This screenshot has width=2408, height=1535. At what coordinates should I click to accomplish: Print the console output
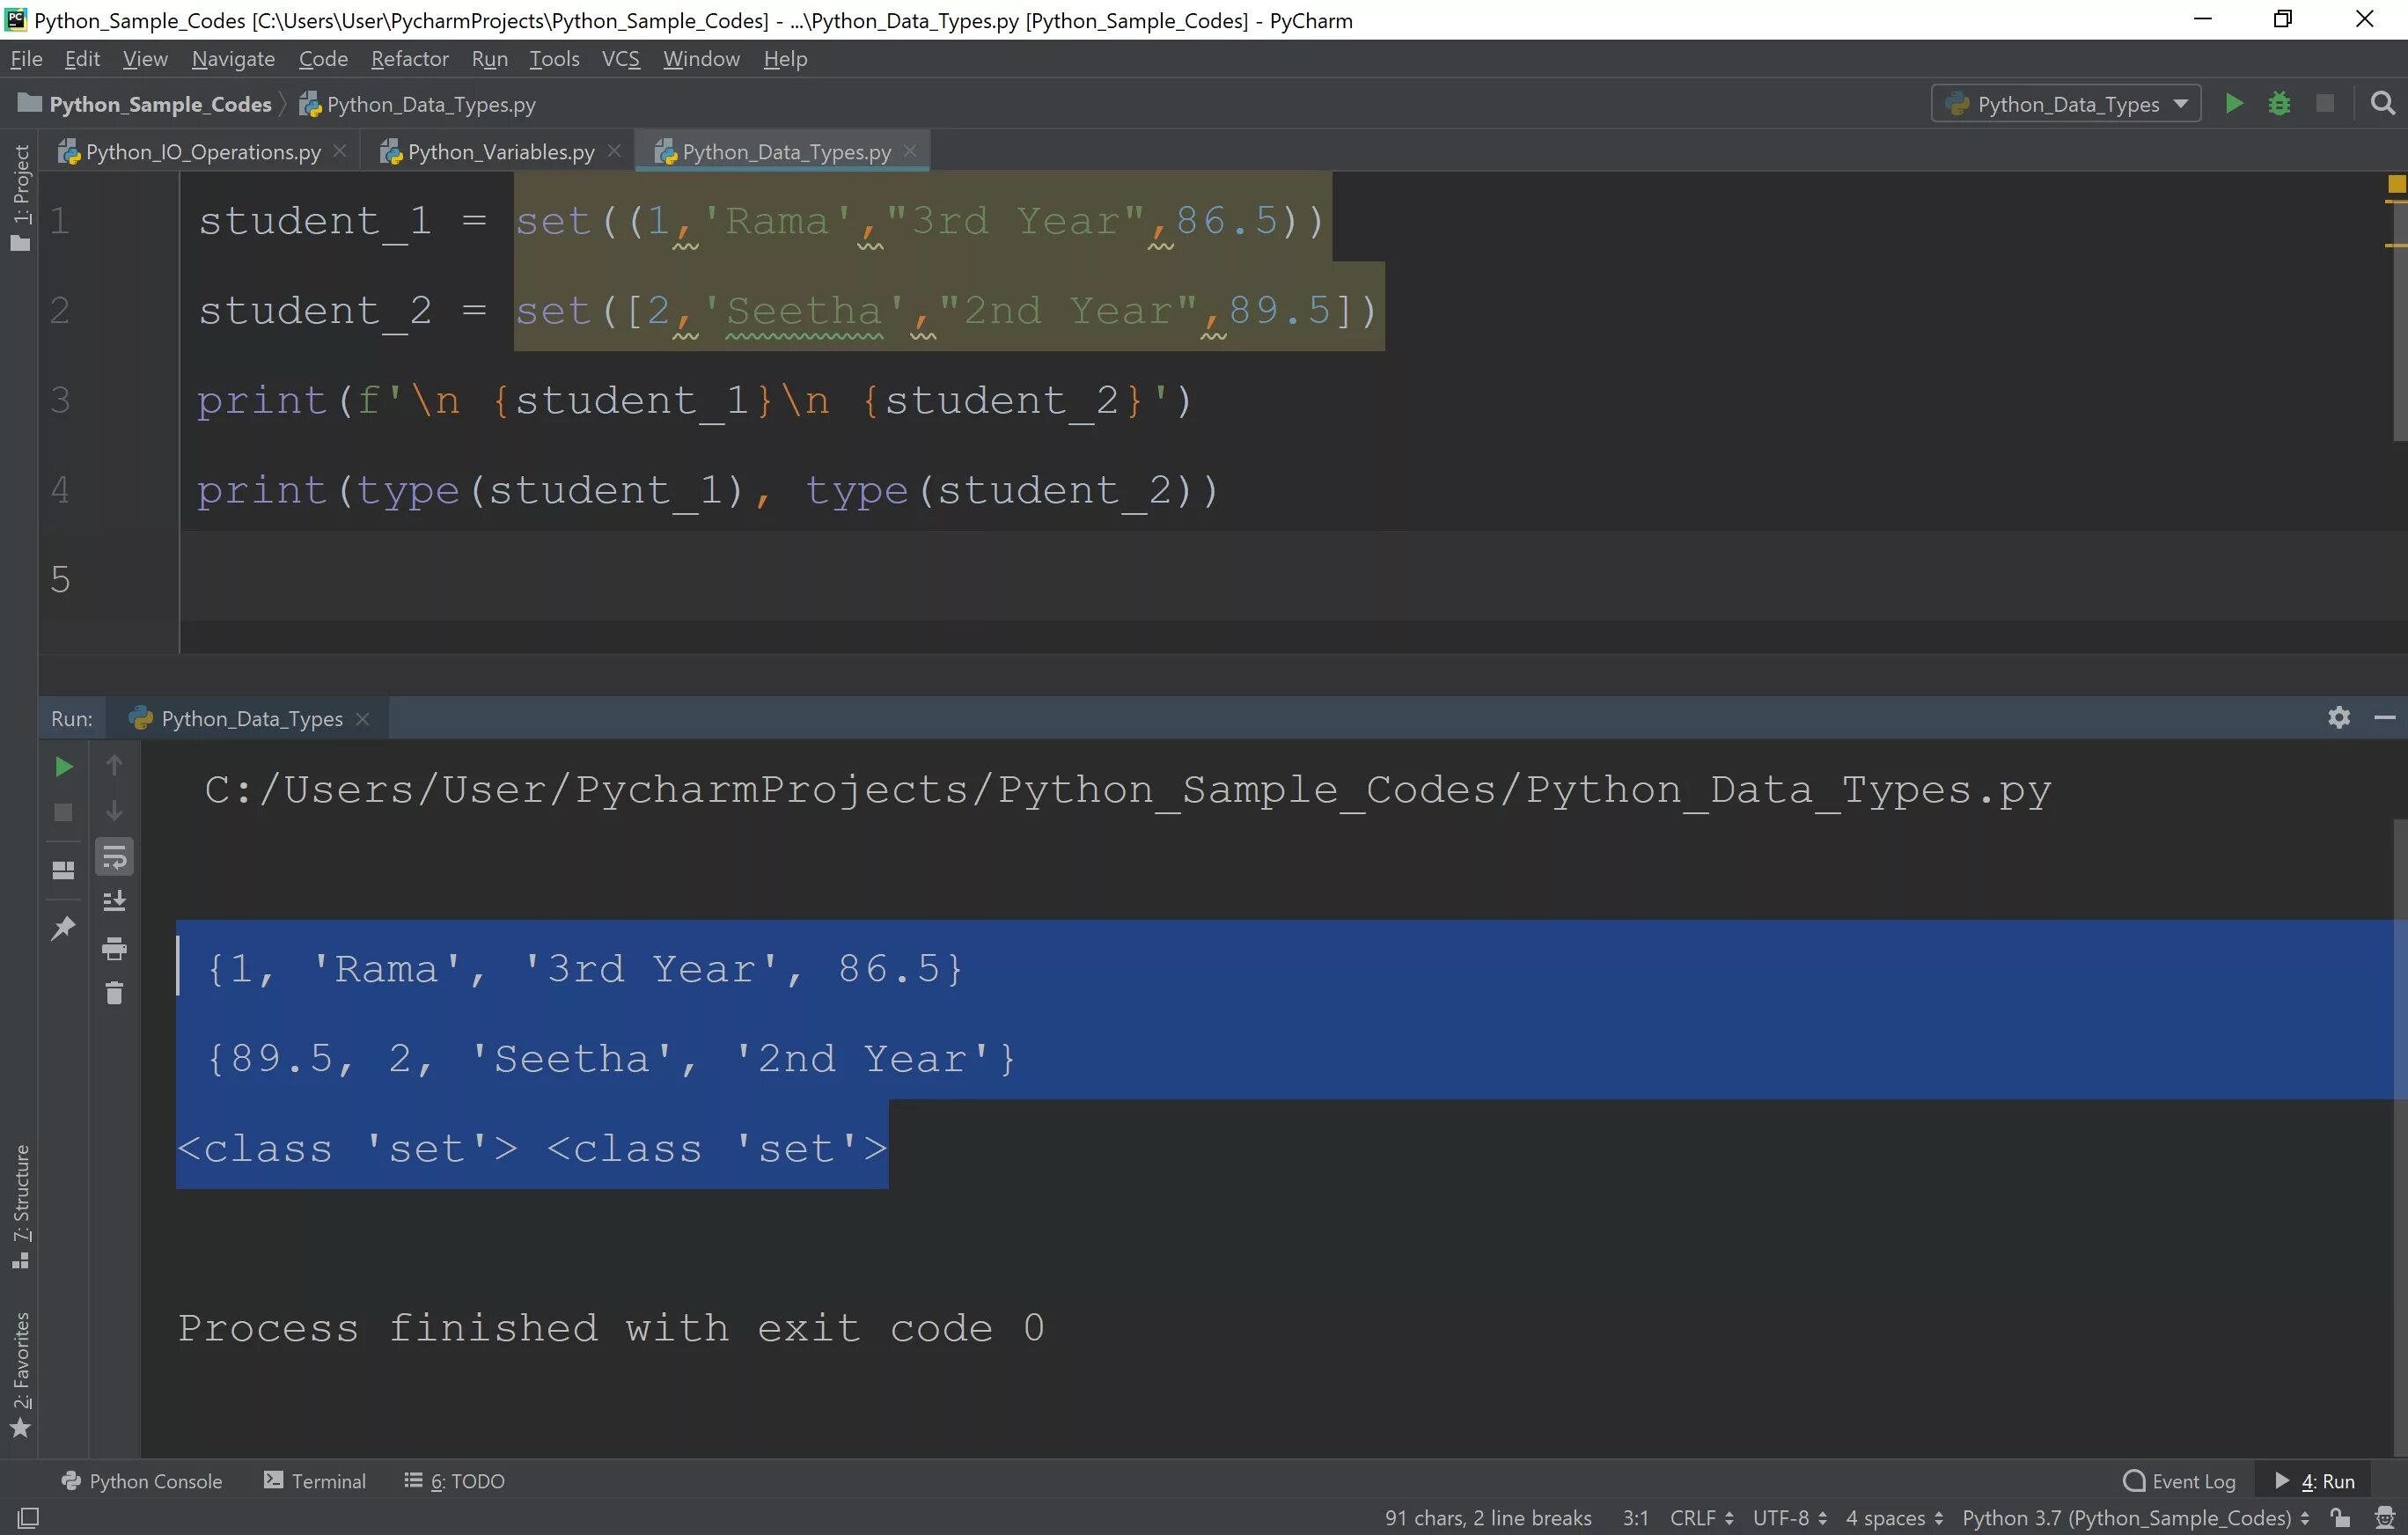point(114,948)
